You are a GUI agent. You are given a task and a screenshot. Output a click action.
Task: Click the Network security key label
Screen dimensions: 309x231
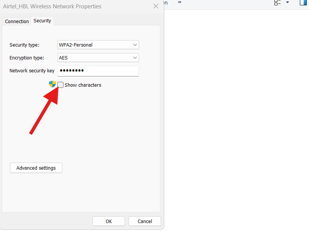click(32, 70)
